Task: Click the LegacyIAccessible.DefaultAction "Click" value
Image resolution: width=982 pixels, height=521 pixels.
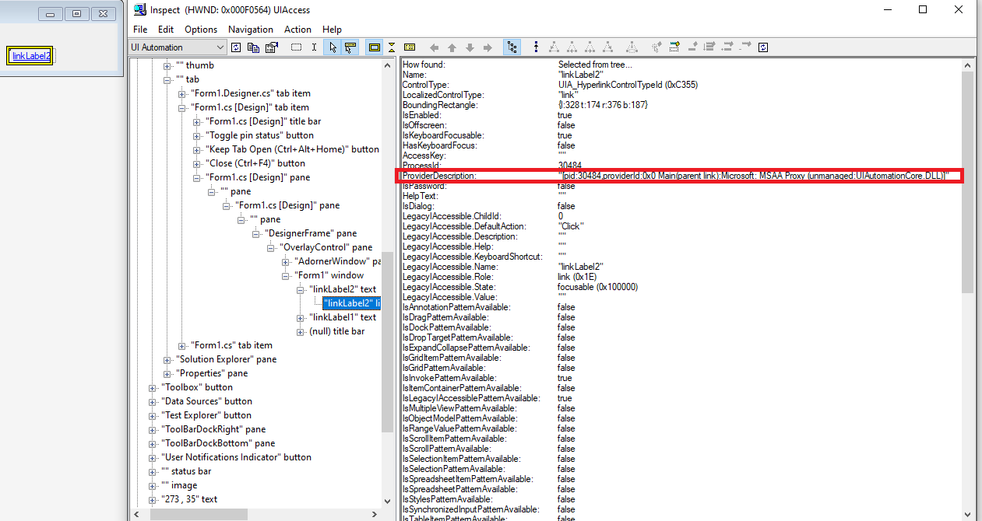Action: coord(571,226)
